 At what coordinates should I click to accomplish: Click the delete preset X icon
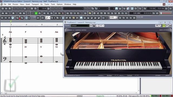97,26
